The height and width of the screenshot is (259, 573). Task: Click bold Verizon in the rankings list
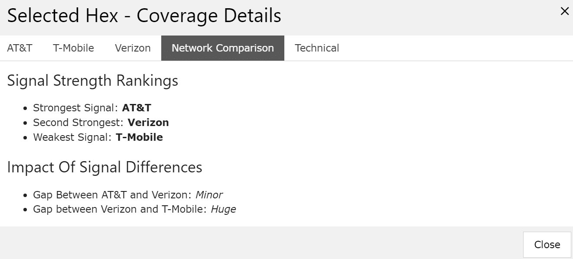click(148, 123)
